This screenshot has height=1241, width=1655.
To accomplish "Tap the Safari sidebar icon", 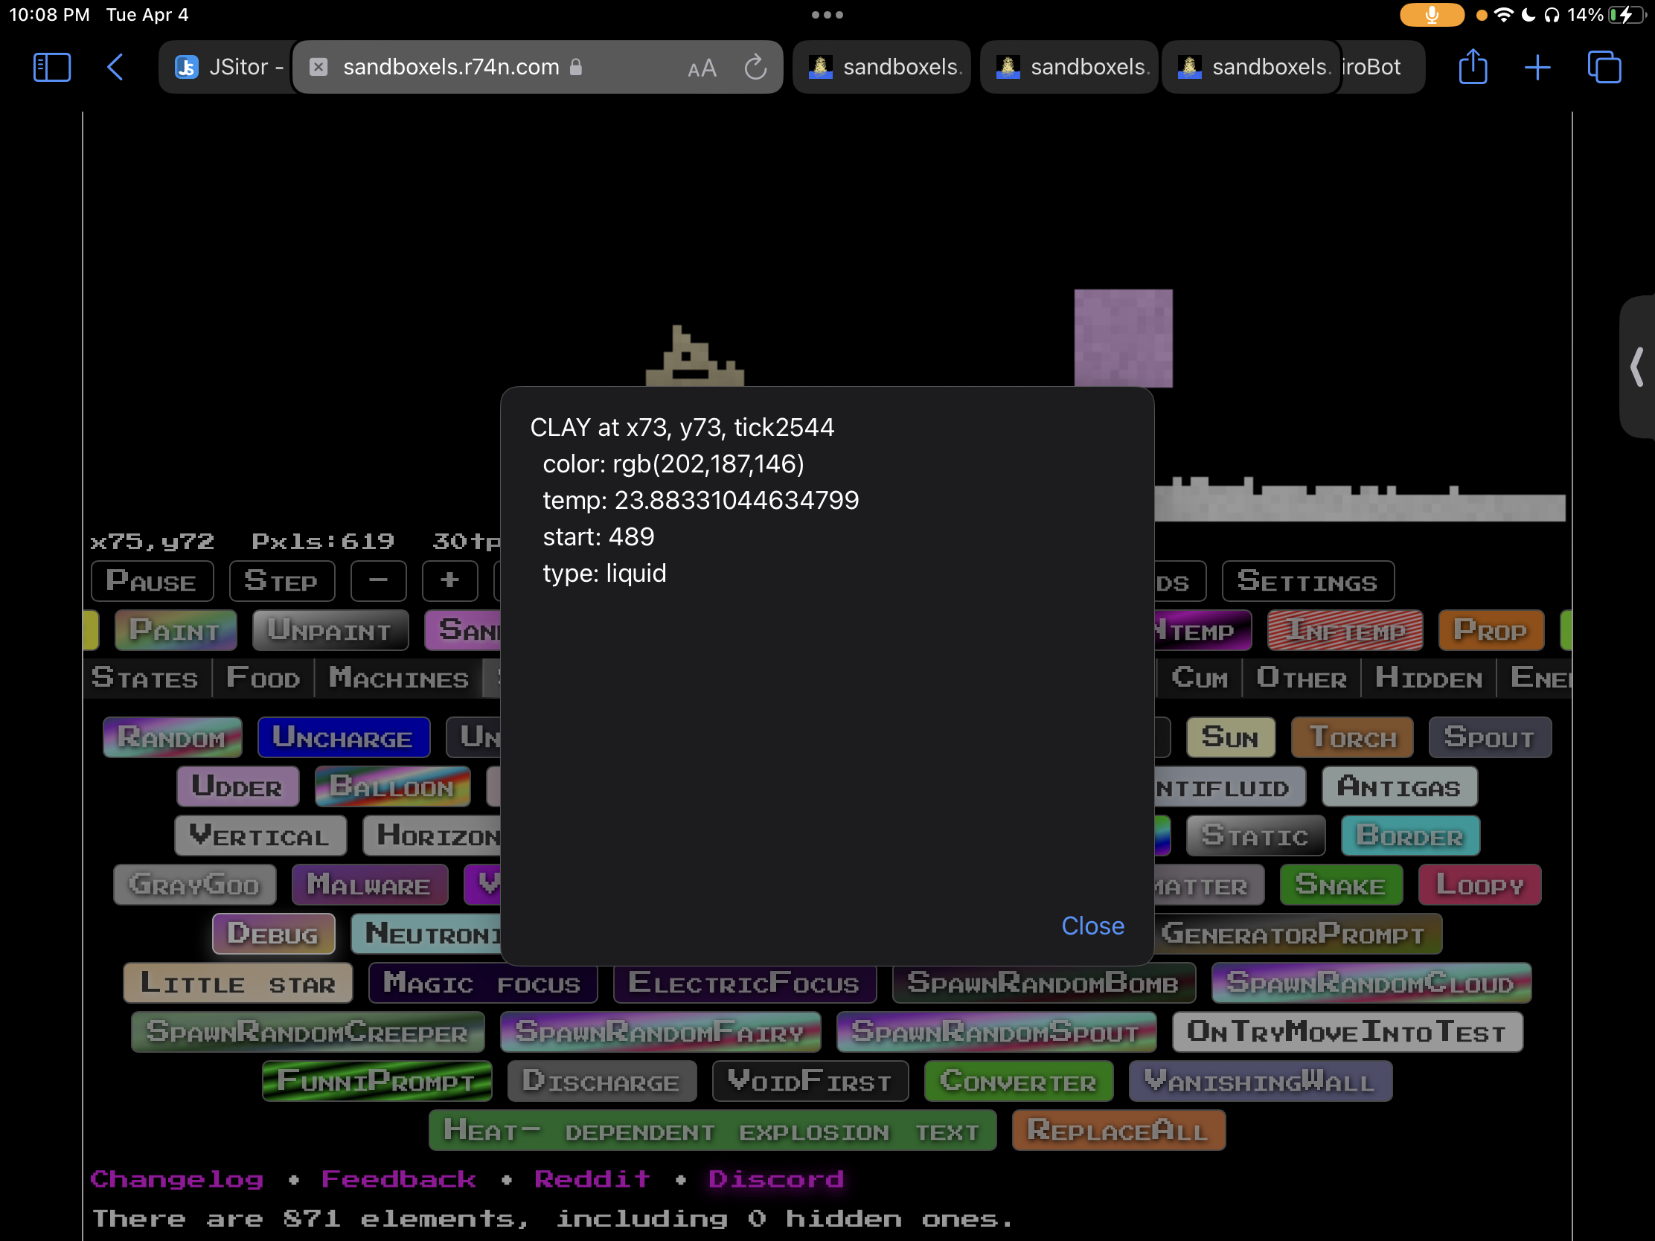I will [x=51, y=67].
